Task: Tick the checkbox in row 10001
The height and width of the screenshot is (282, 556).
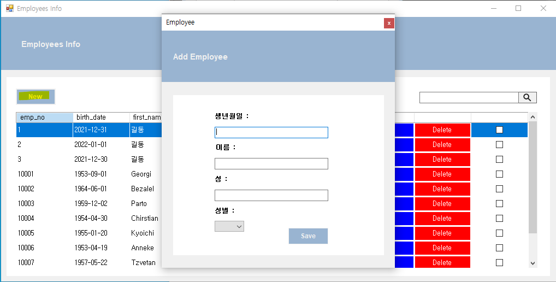Action: (x=499, y=174)
